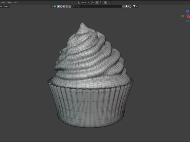This screenshot has height=142, width=190.
Task: Open the Object menu
Action: pos(9,2)
